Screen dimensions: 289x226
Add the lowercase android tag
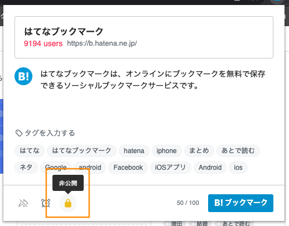(90, 168)
